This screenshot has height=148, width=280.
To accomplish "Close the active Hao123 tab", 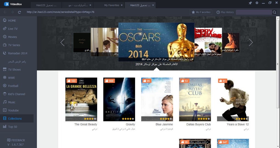I will tap(153, 5).
